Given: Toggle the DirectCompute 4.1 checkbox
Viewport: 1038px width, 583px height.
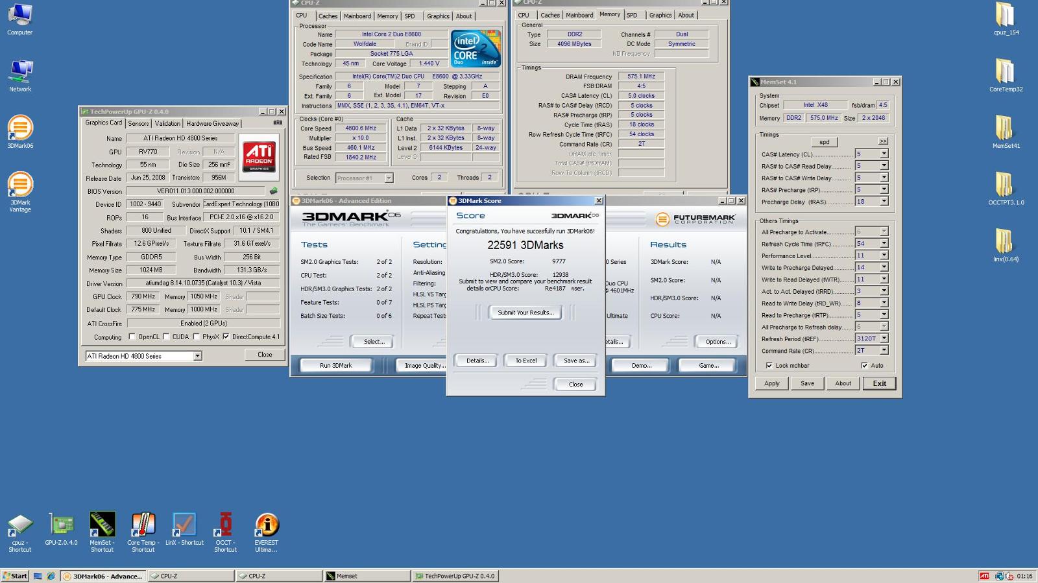Looking at the screenshot, I should pyautogui.click(x=226, y=337).
